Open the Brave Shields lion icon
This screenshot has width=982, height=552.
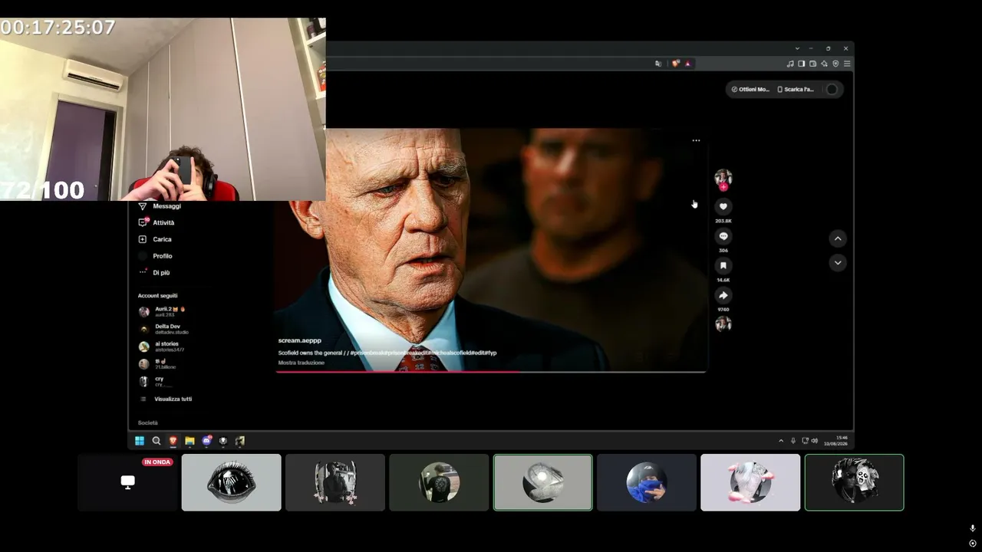675,64
